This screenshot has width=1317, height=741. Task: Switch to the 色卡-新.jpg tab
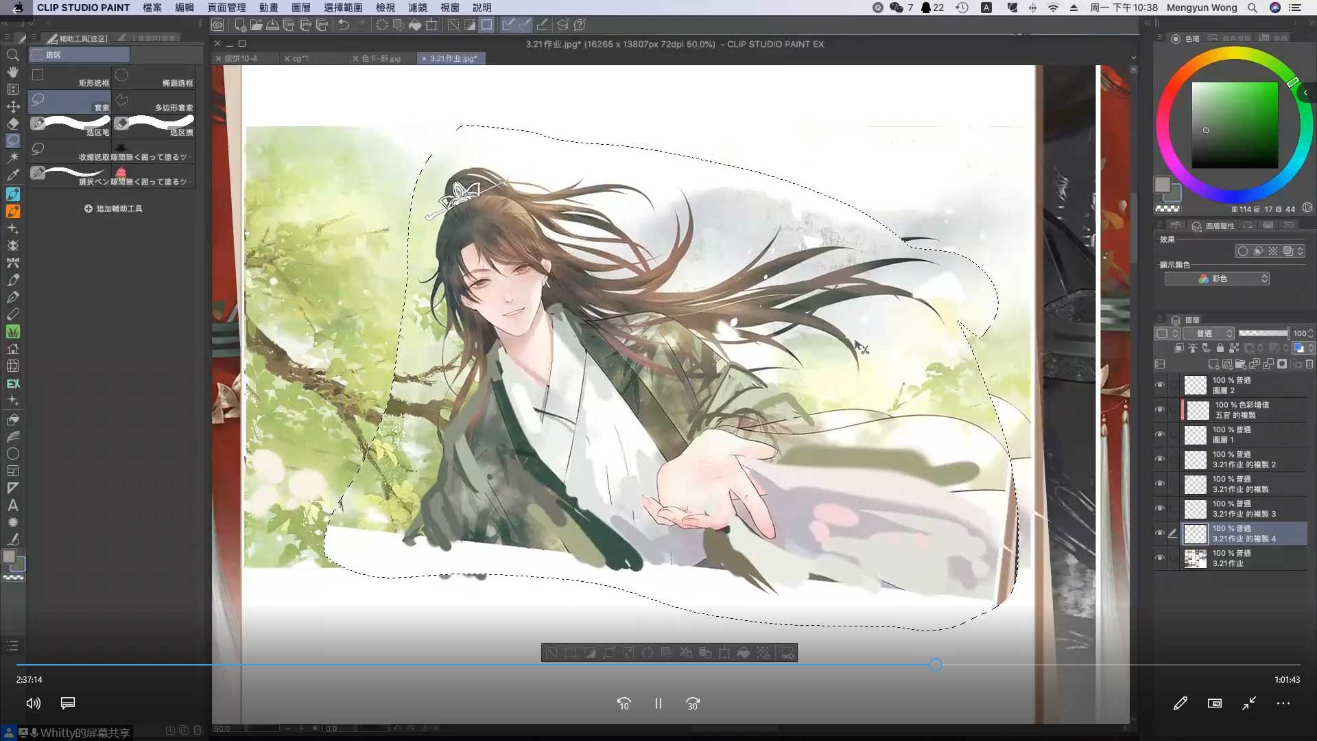point(381,59)
